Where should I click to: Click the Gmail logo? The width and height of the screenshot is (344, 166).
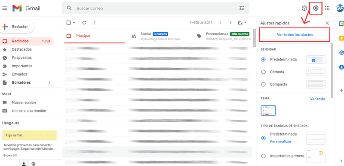point(26,8)
